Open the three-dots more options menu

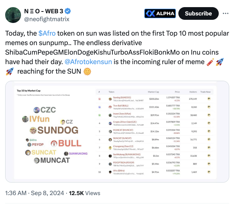coord(226,13)
